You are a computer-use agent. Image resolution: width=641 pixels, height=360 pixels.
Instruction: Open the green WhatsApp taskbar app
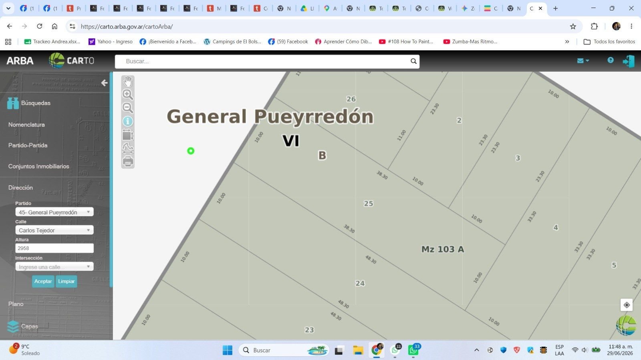tap(413, 350)
